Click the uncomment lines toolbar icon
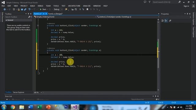The width and height of the screenshot is (196, 110). point(83,9)
